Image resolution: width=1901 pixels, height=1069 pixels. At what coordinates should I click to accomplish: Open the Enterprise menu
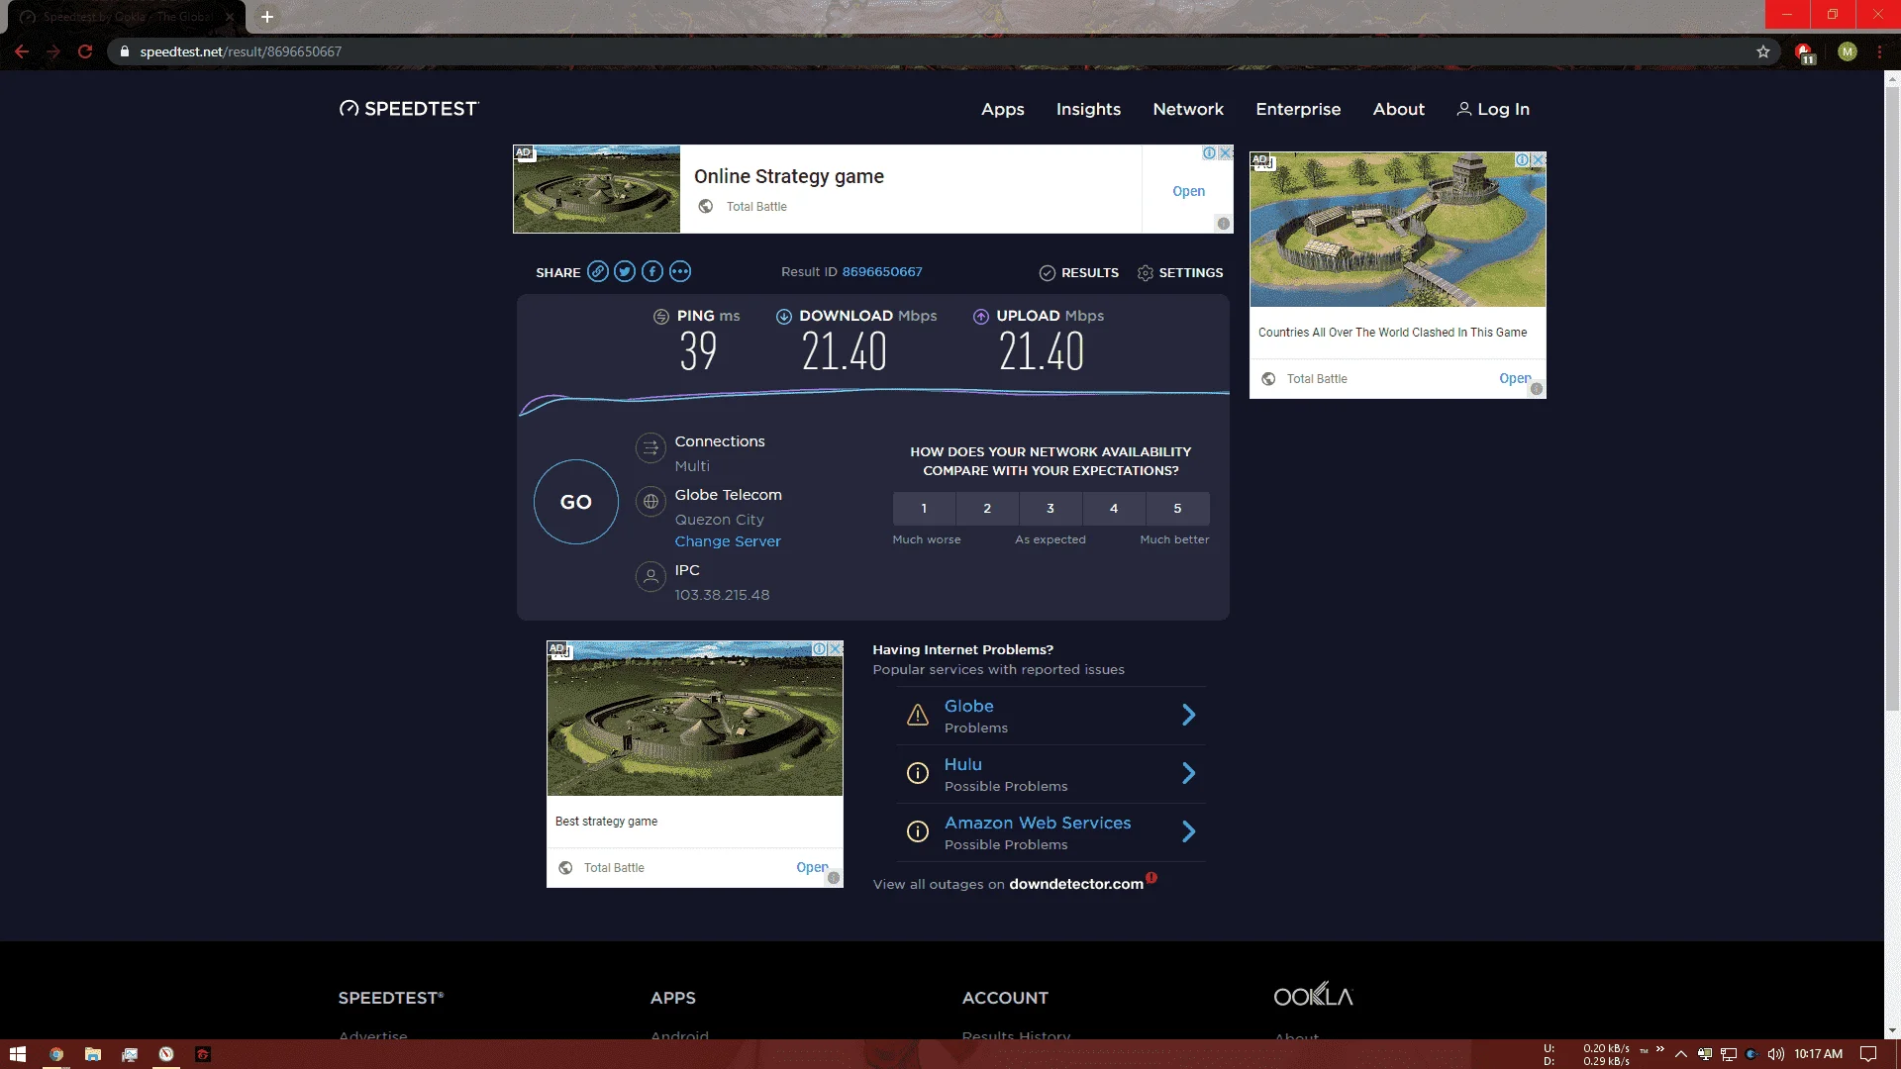point(1298,109)
